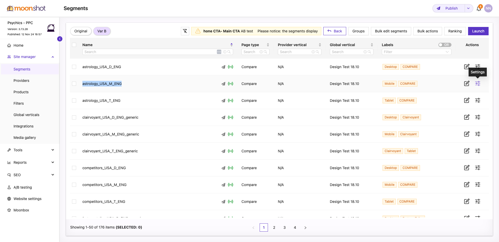Open settings for astrology_USA_M_ENG
Viewport: 499px width, 242px height.
(x=478, y=83)
